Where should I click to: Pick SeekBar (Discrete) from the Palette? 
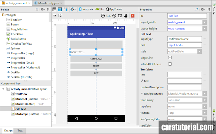(19, 77)
